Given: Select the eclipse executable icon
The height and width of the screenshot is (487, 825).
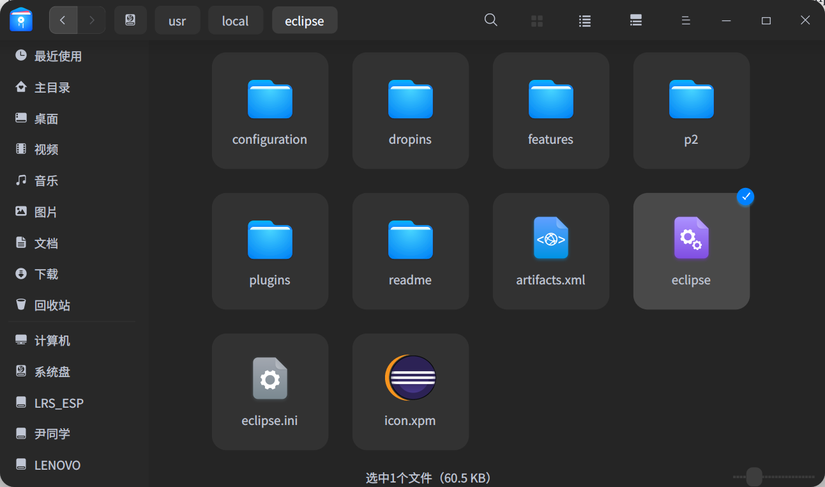Looking at the screenshot, I should pyautogui.click(x=692, y=238).
